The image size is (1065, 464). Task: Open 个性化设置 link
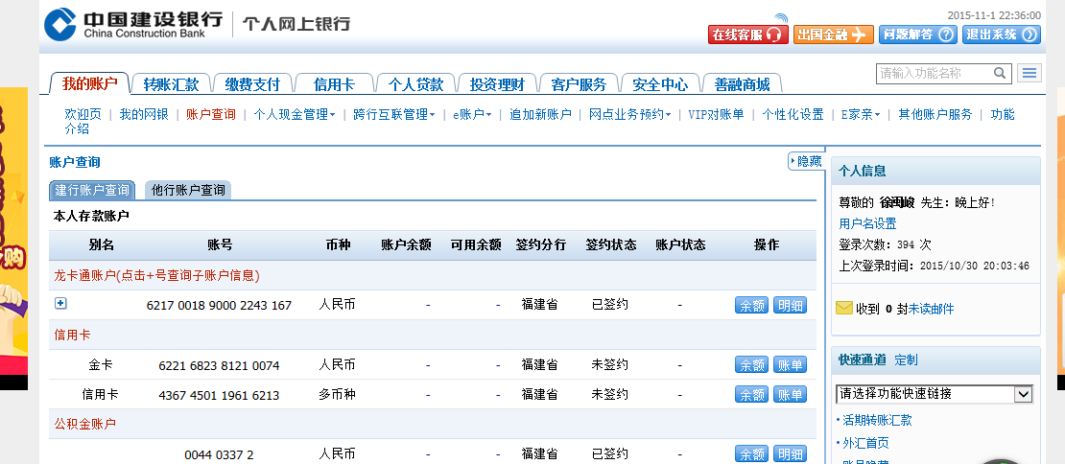793,115
